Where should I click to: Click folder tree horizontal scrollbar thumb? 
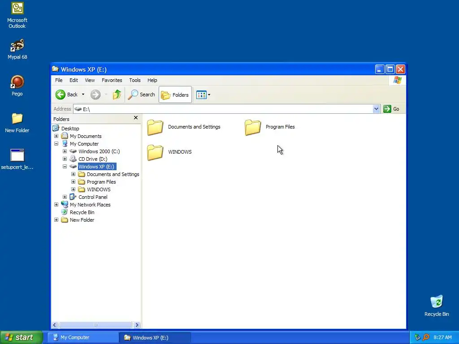[x=95, y=325]
